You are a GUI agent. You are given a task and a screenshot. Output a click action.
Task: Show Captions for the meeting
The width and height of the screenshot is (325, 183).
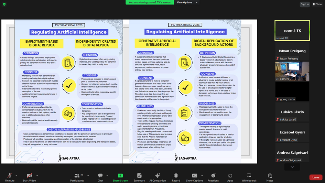[194, 177]
